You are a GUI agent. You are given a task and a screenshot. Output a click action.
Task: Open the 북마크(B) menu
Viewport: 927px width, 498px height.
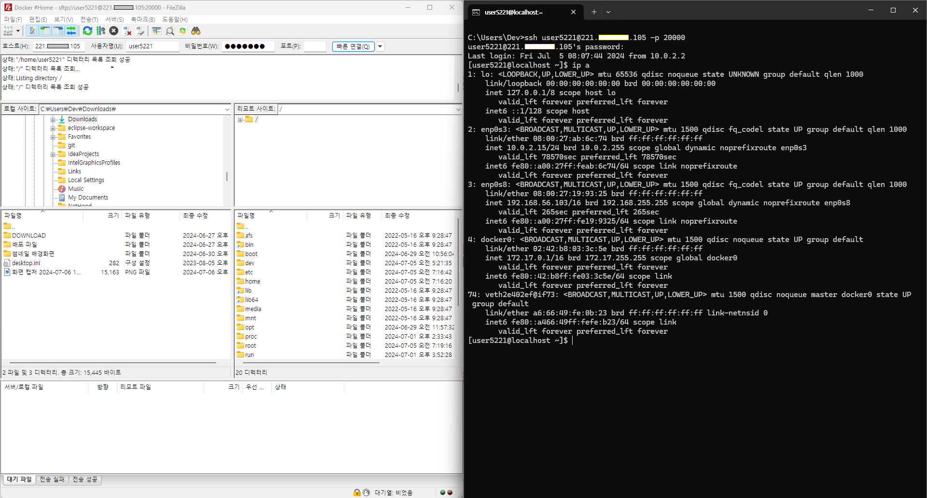point(143,19)
